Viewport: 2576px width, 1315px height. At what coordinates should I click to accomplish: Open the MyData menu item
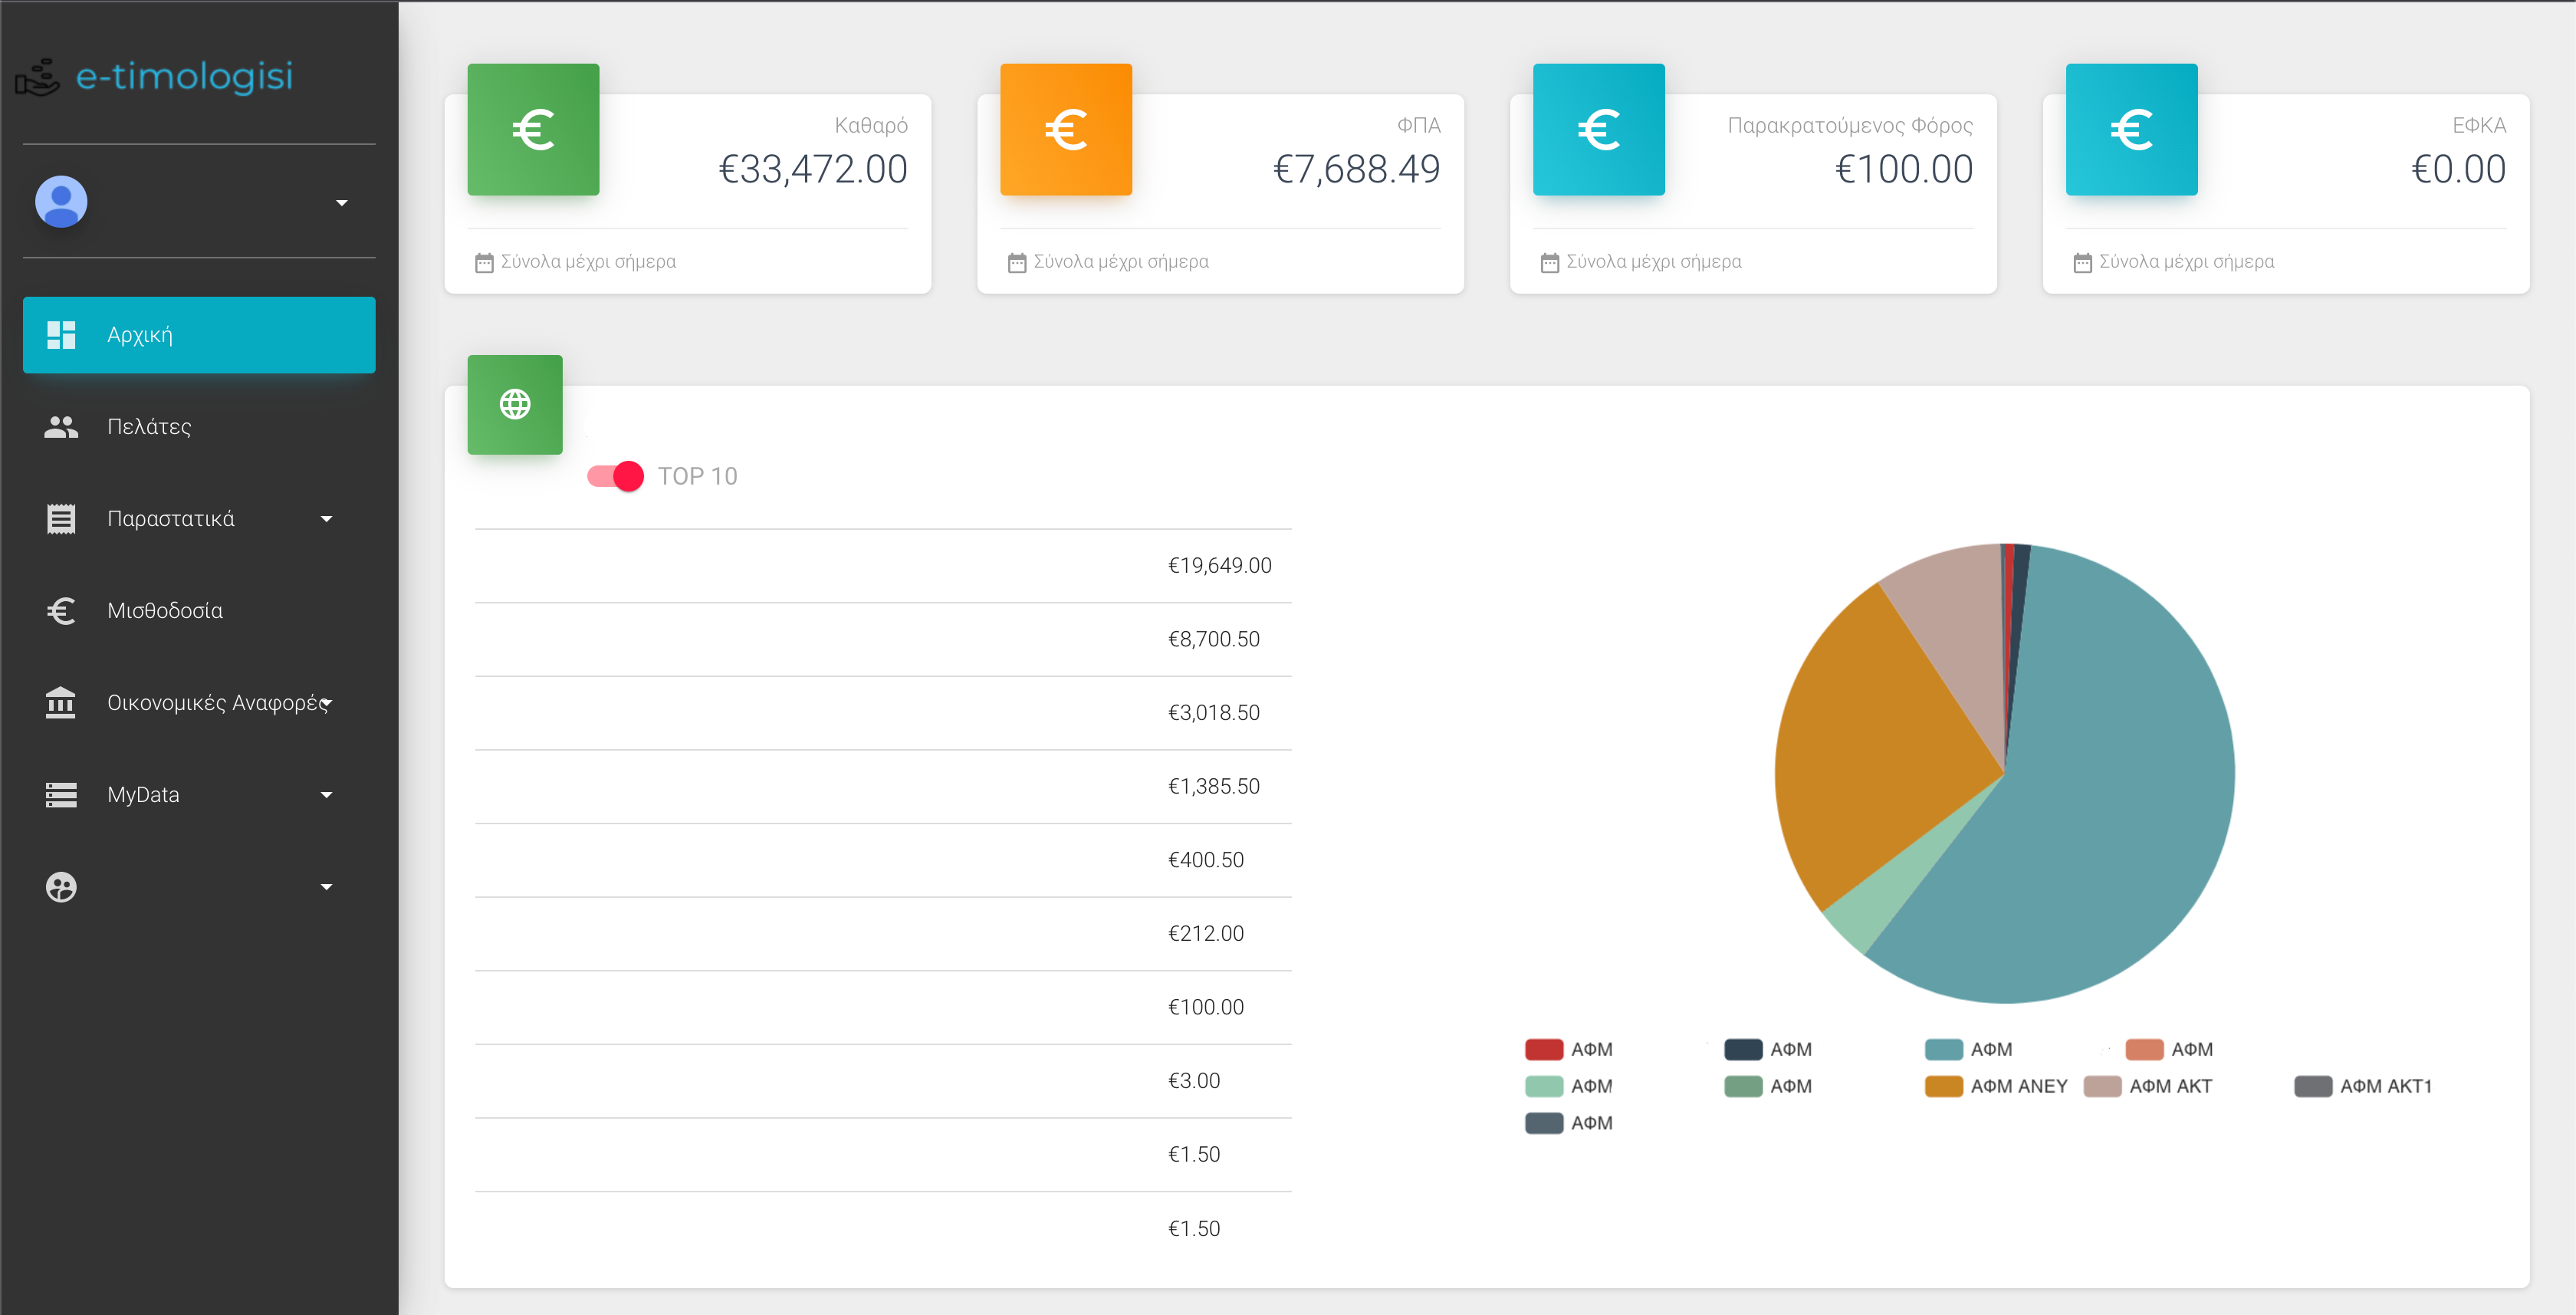(x=199, y=795)
